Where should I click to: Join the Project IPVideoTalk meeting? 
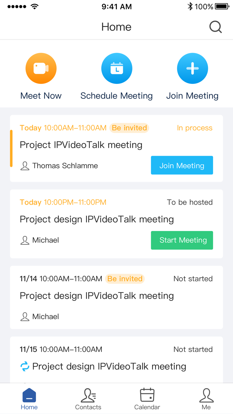[182, 165]
